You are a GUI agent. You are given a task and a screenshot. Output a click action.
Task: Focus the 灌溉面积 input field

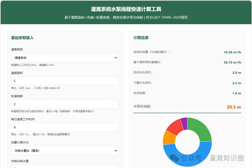click(65, 81)
